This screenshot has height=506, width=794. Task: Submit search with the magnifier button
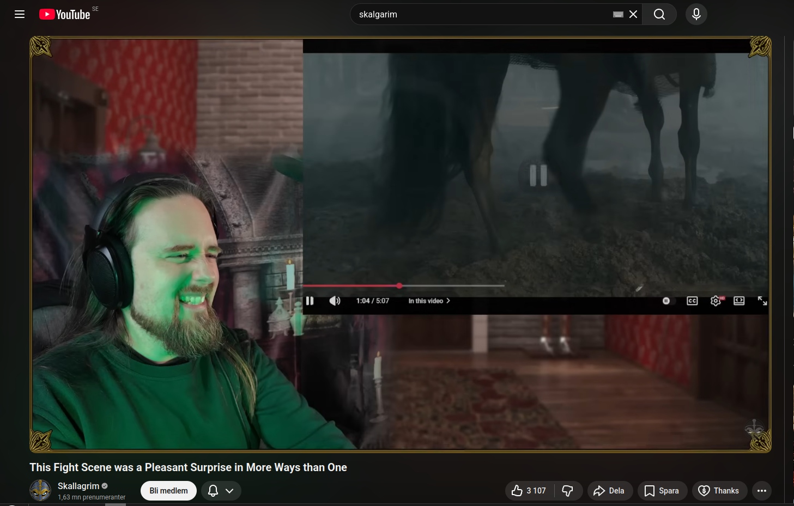659,14
